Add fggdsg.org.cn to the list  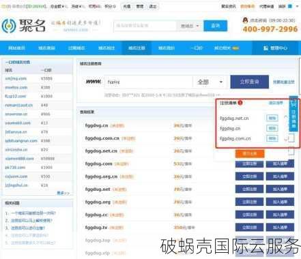tap(280, 177)
